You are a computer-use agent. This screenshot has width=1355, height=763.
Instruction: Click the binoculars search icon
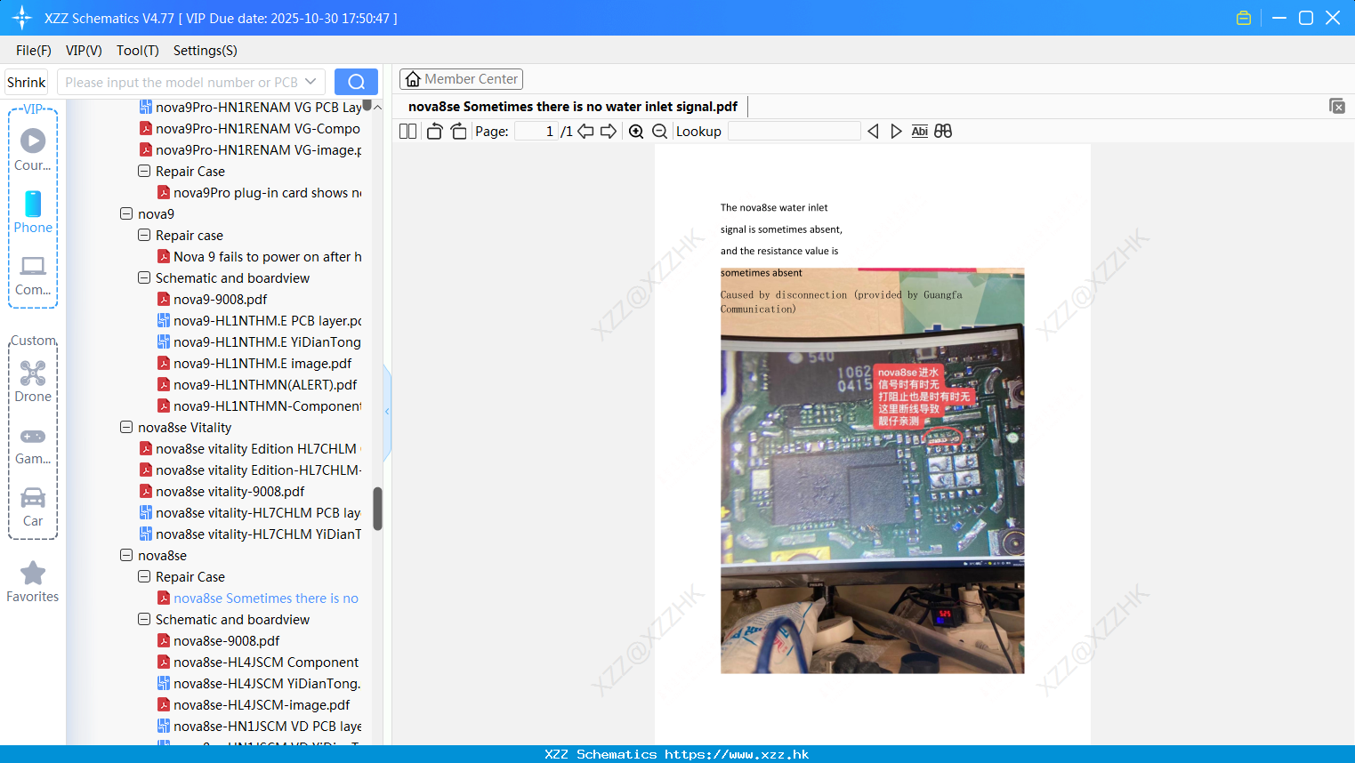pyautogui.click(x=943, y=131)
